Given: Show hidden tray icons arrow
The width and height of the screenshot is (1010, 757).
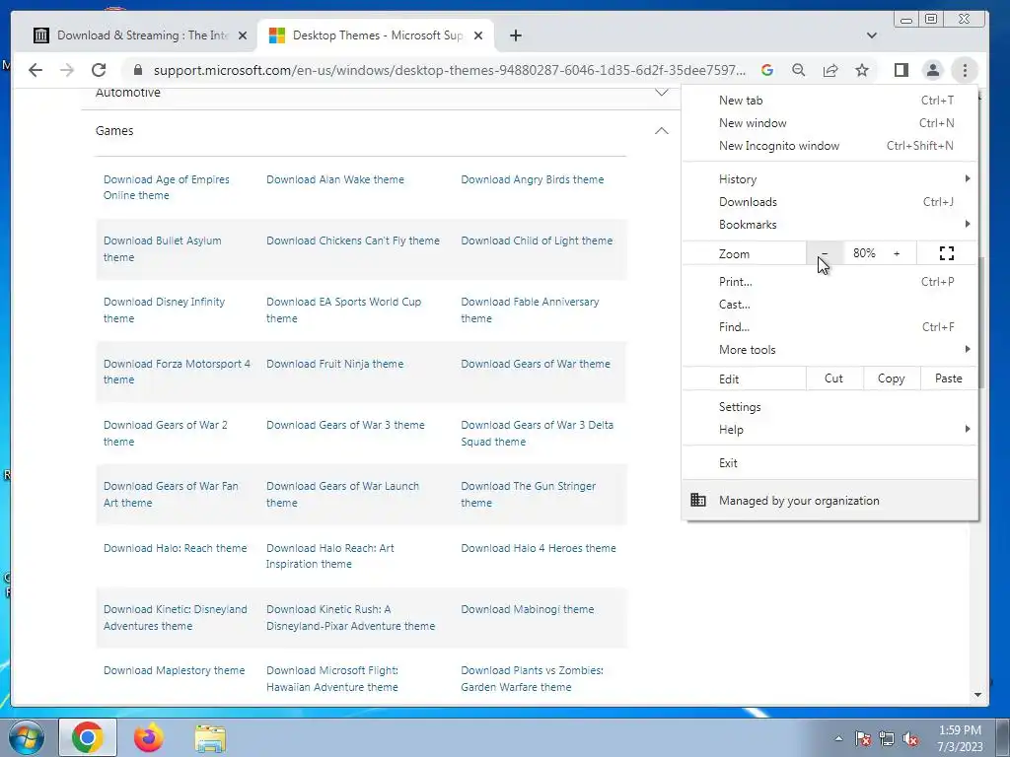Looking at the screenshot, I should click(x=838, y=738).
